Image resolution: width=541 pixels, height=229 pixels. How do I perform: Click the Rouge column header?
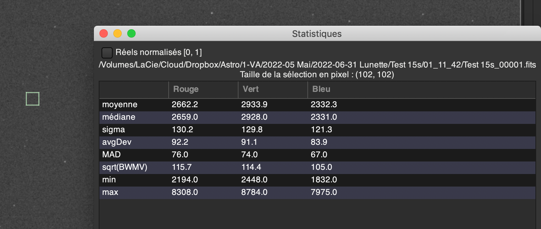(203, 89)
